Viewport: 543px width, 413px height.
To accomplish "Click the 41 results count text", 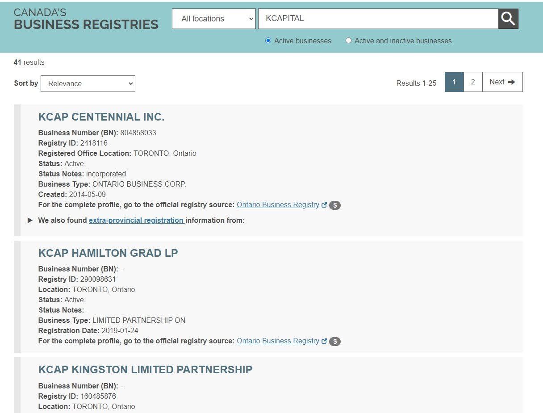I will 29,63.
